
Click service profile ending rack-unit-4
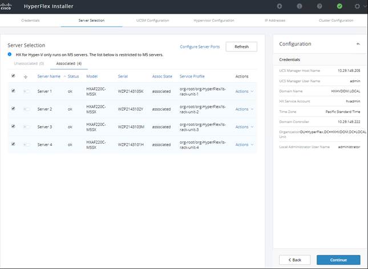coord(203,145)
